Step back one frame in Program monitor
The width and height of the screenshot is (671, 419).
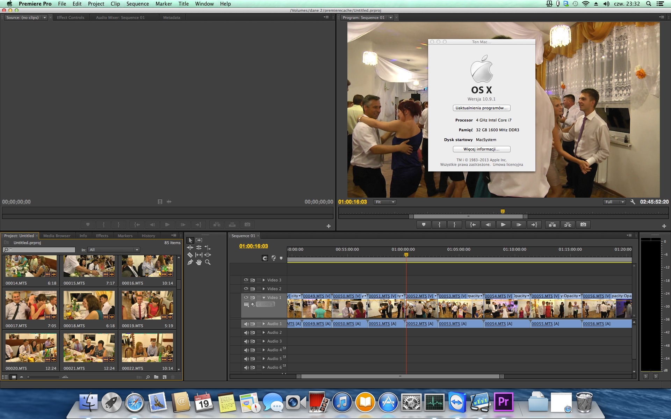click(x=488, y=225)
